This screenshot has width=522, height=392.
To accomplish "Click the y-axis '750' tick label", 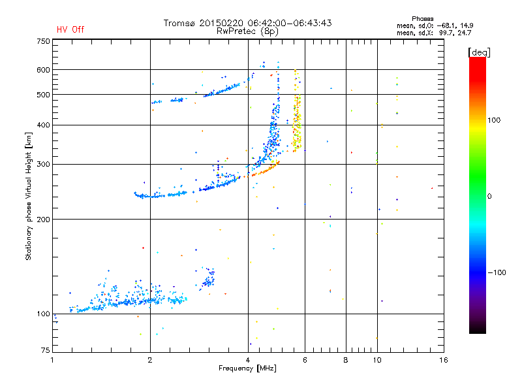I will [43, 41].
